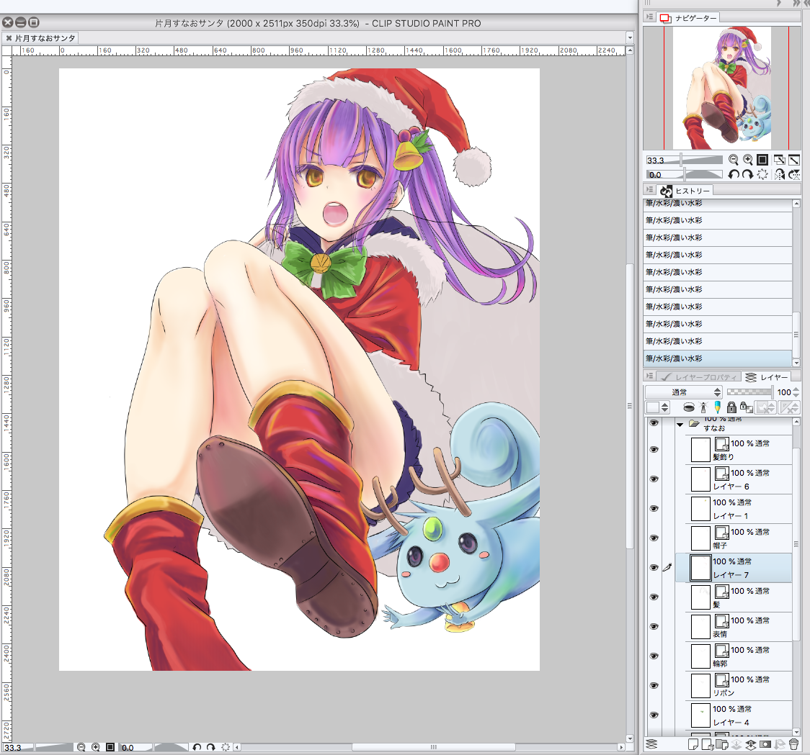Rotate canvas left using Navigator icon
Viewport: 810px width, 755px height.
click(733, 174)
